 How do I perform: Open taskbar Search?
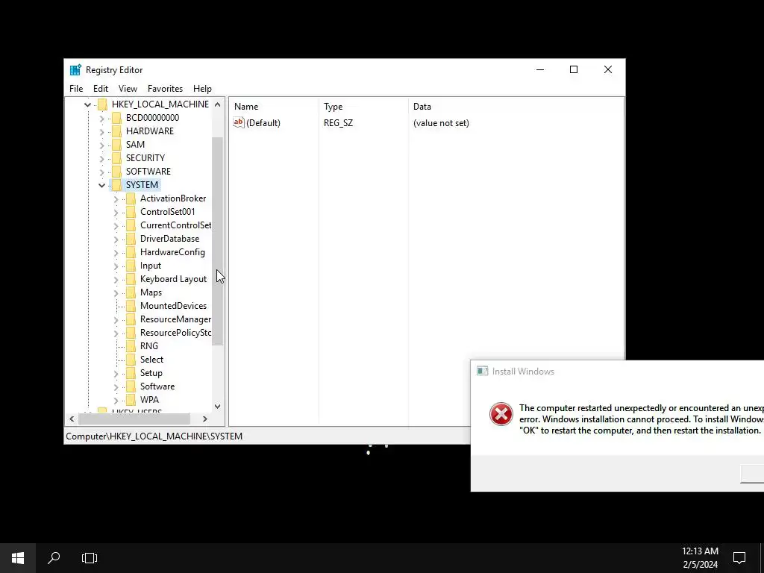[x=54, y=558]
